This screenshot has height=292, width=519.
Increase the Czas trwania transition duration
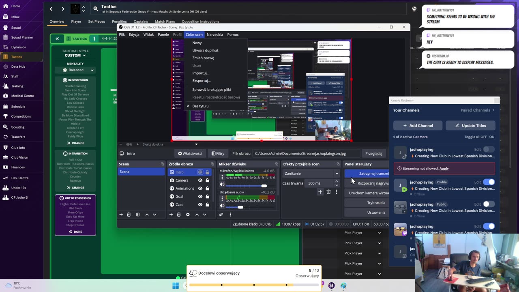337,181
